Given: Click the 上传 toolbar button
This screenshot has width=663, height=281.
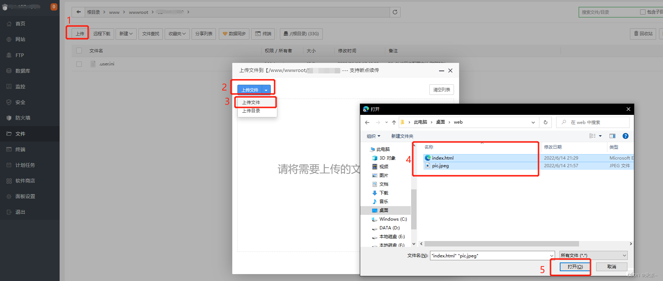Looking at the screenshot, I should (80, 34).
